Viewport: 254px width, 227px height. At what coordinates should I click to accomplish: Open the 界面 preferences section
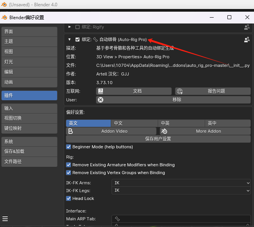tap(29, 32)
